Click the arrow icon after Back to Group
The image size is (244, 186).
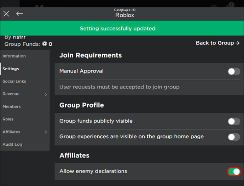pyautogui.click(x=238, y=43)
